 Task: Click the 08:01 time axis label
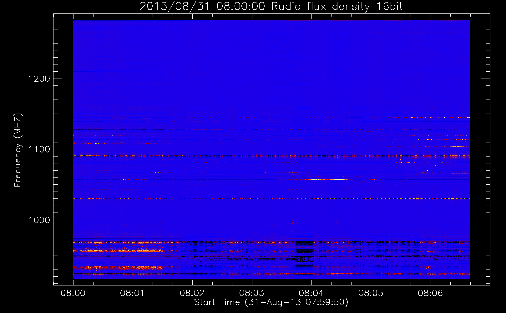(133, 293)
